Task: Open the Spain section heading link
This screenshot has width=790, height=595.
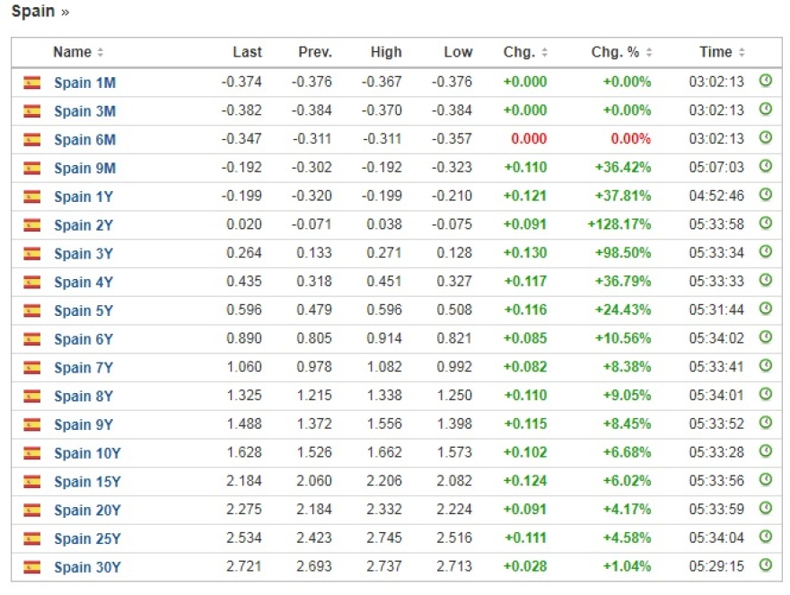Action: tap(33, 12)
